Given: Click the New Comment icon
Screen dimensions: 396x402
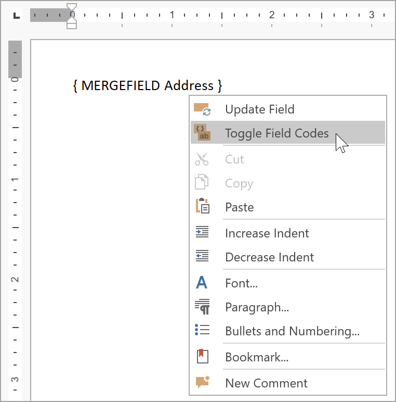Looking at the screenshot, I should pos(202,382).
